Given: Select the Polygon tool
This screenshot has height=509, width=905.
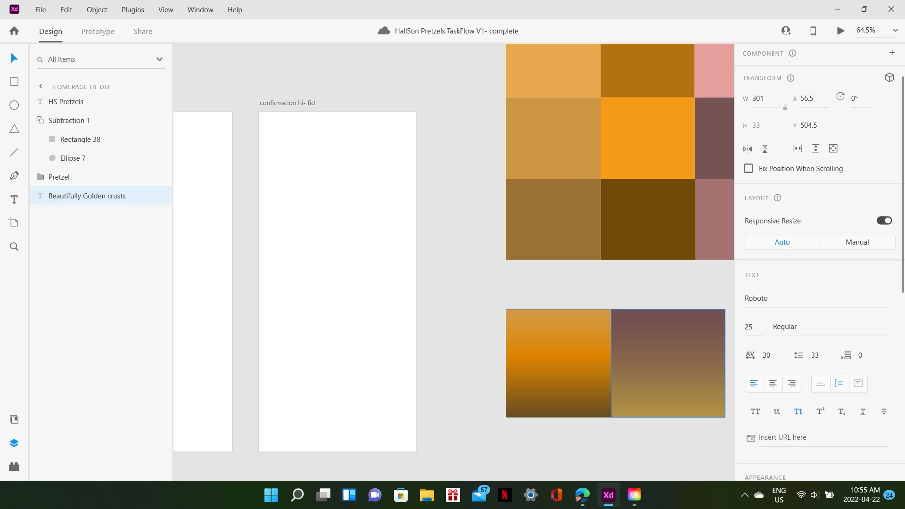Looking at the screenshot, I should (x=14, y=129).
